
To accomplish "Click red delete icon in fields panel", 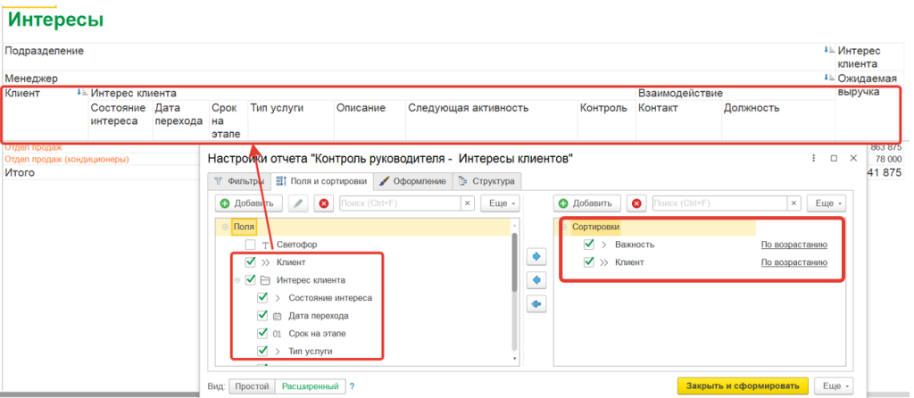I will [x=323, y=203].
